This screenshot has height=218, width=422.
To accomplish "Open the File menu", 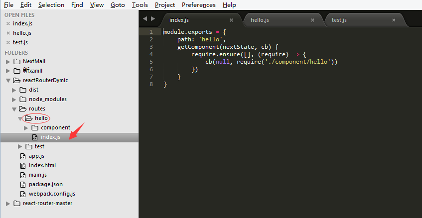I will coord(8,5).
